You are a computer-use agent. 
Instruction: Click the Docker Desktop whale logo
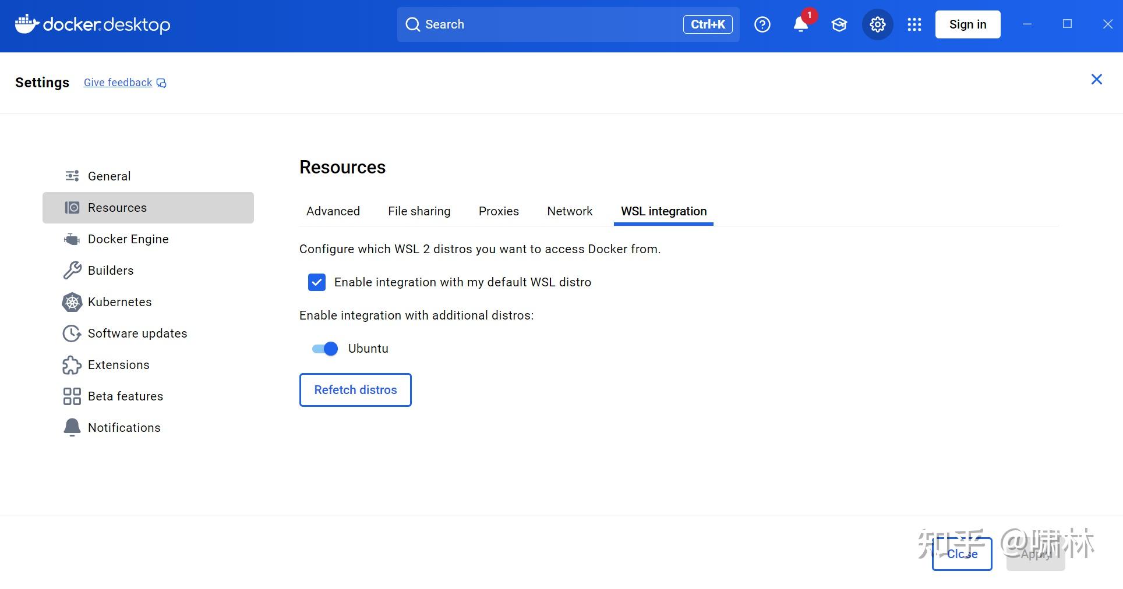[x=26, y=24]
